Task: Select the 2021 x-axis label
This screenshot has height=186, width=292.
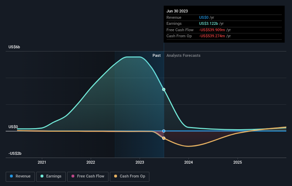Action: [42, 162]
